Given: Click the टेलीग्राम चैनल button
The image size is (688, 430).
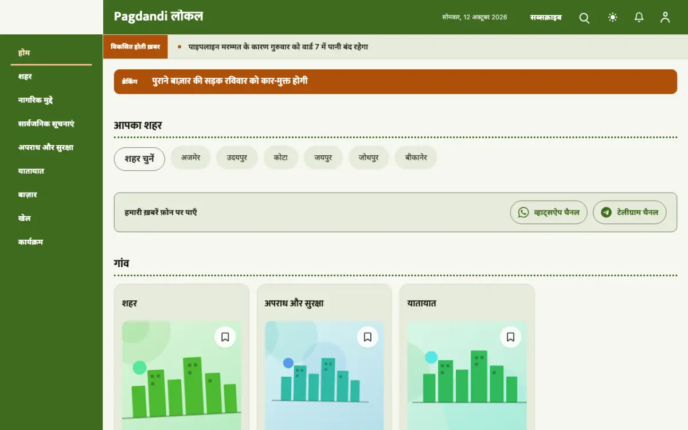Looking at the screenshot, I should (630, 212).
